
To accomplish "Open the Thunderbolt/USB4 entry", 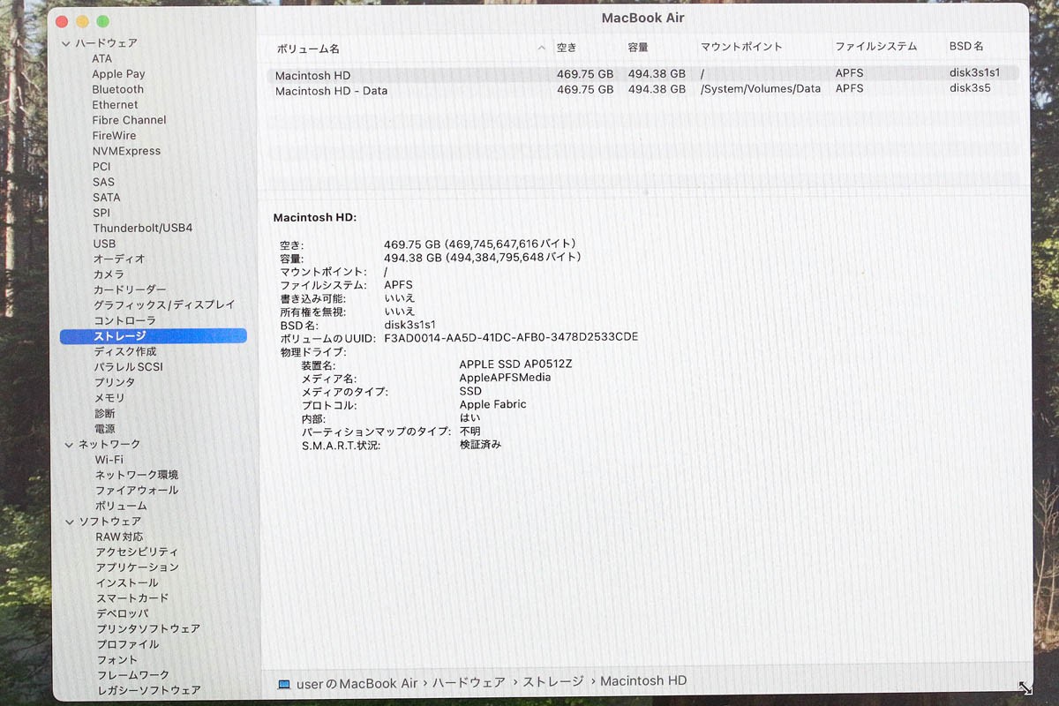I will [142, 228].
